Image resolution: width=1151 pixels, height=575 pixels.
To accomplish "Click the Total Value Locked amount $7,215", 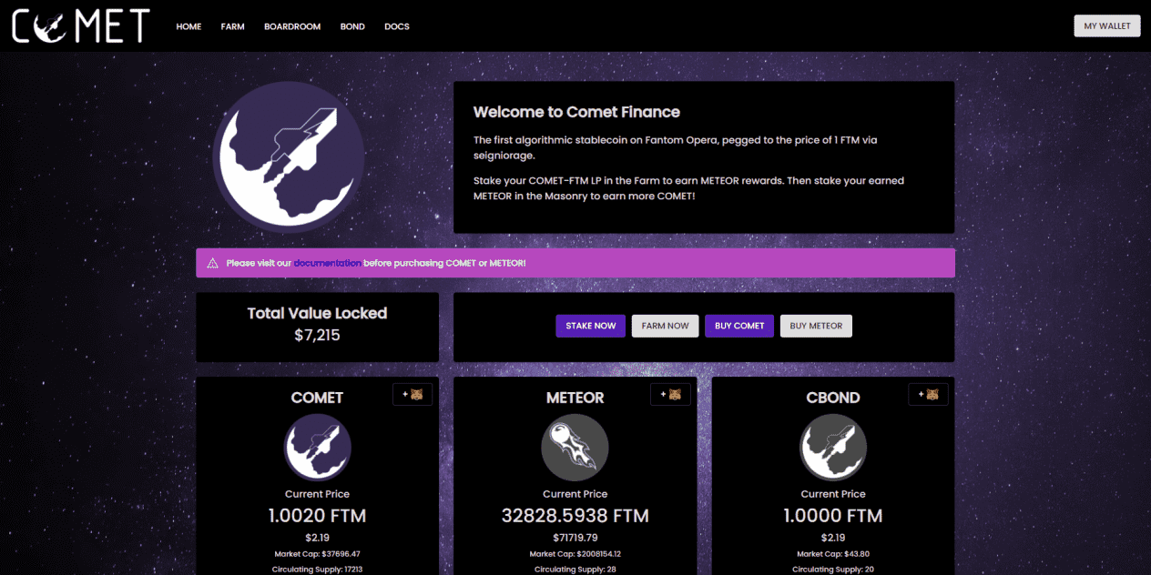I will (317, 336).
